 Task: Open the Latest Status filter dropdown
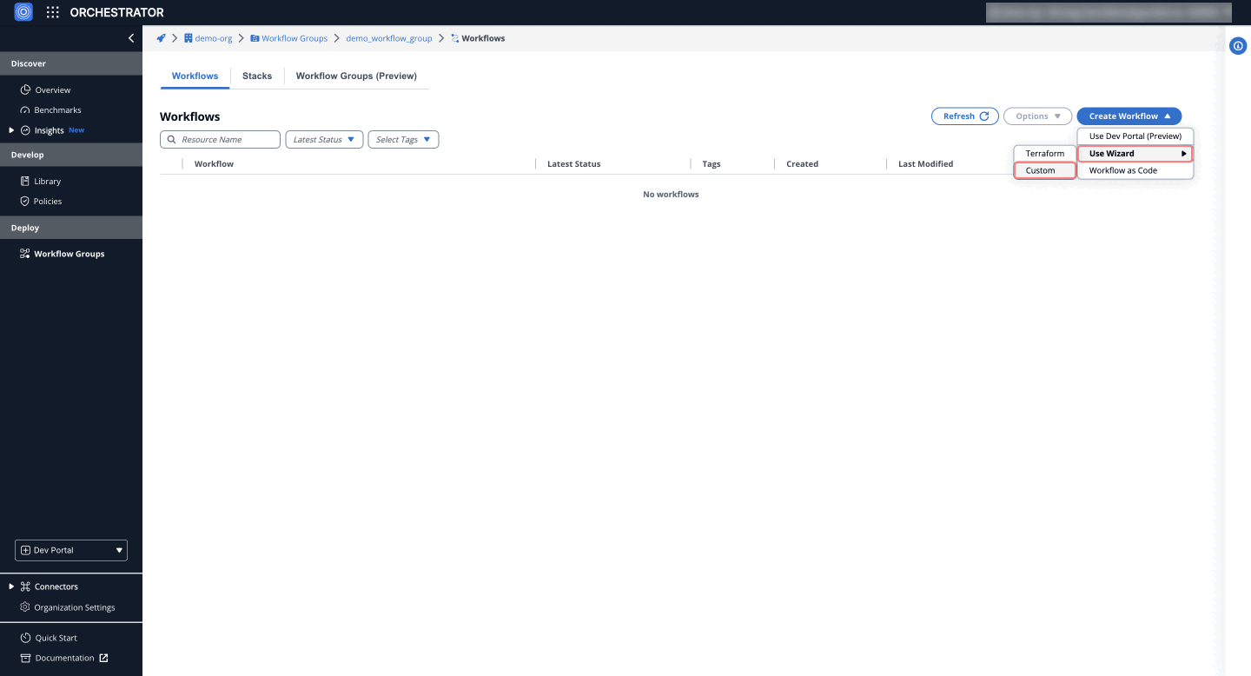click(324, 139)
